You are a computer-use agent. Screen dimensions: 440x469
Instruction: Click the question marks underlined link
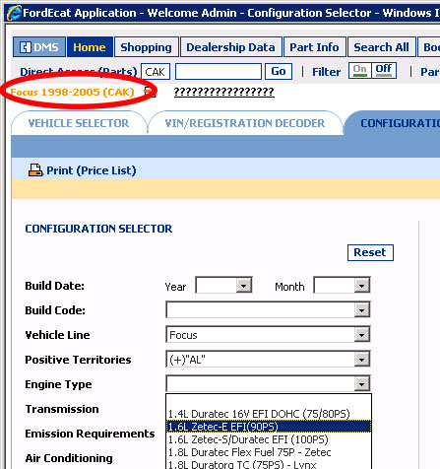tap(223, 92)
